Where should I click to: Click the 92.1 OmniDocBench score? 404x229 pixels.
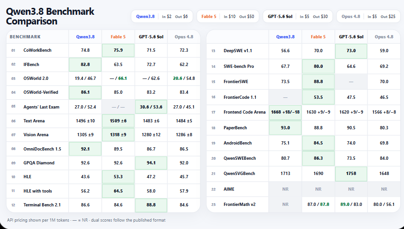(85, 149)
